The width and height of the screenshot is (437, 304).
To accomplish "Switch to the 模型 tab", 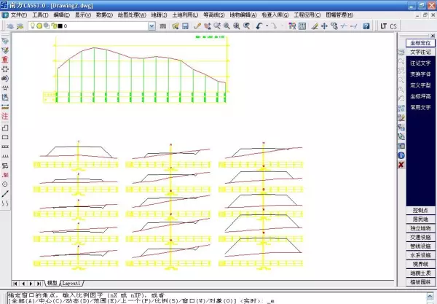I will pyautogui.click(x=52, y=283).
